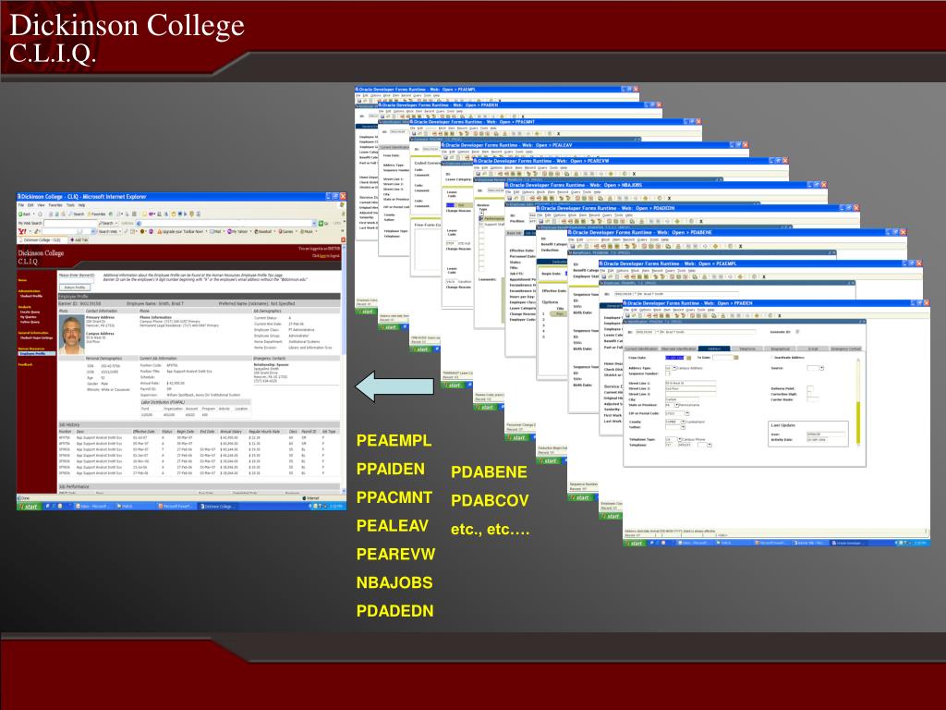Switch to Telephone tab in PPAIDEN

[747, 349]
